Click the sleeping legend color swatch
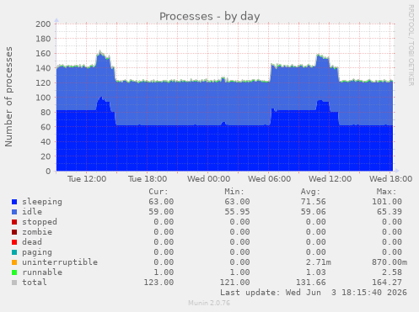419x312 pixels. tap(14, 202)
